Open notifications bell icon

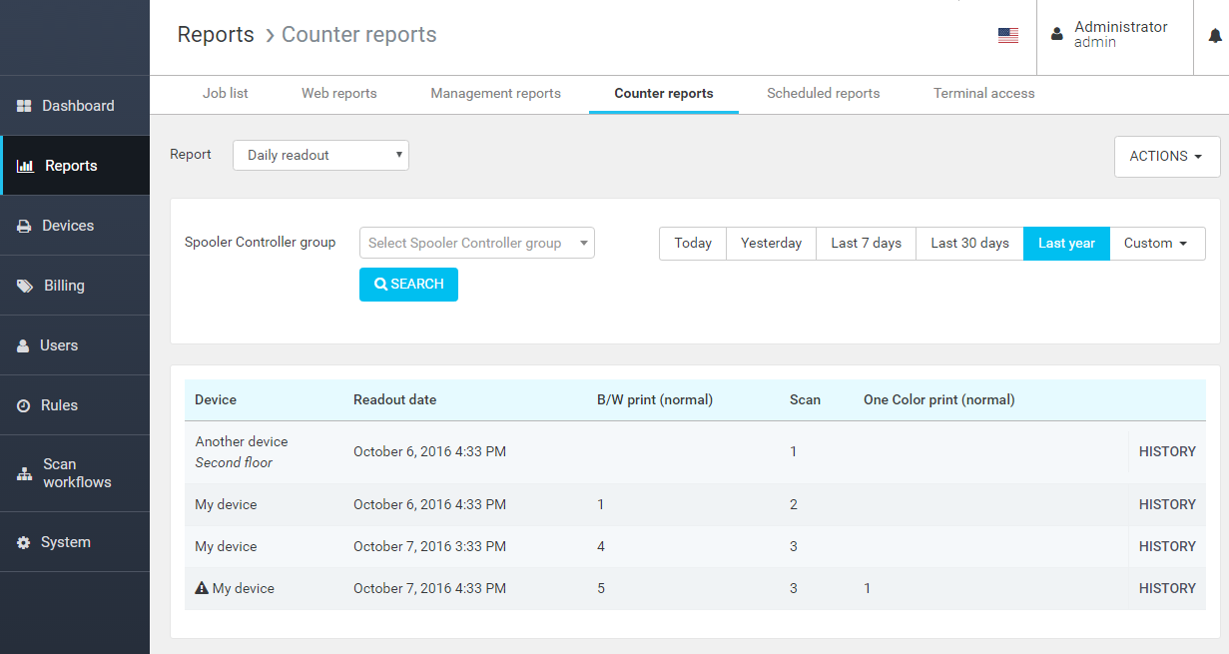click(1215, 36)
